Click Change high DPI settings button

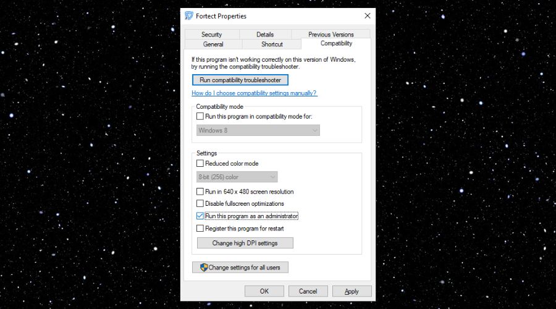[245, 243]
